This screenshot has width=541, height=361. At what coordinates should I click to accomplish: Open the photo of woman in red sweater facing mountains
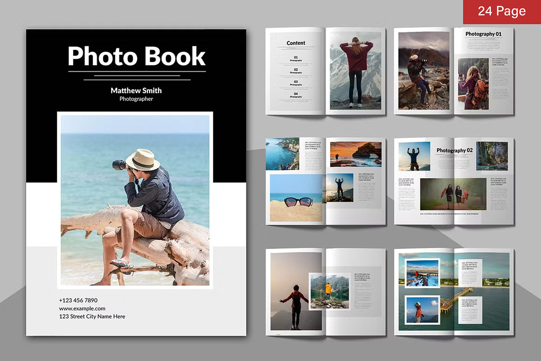[356, 70]
